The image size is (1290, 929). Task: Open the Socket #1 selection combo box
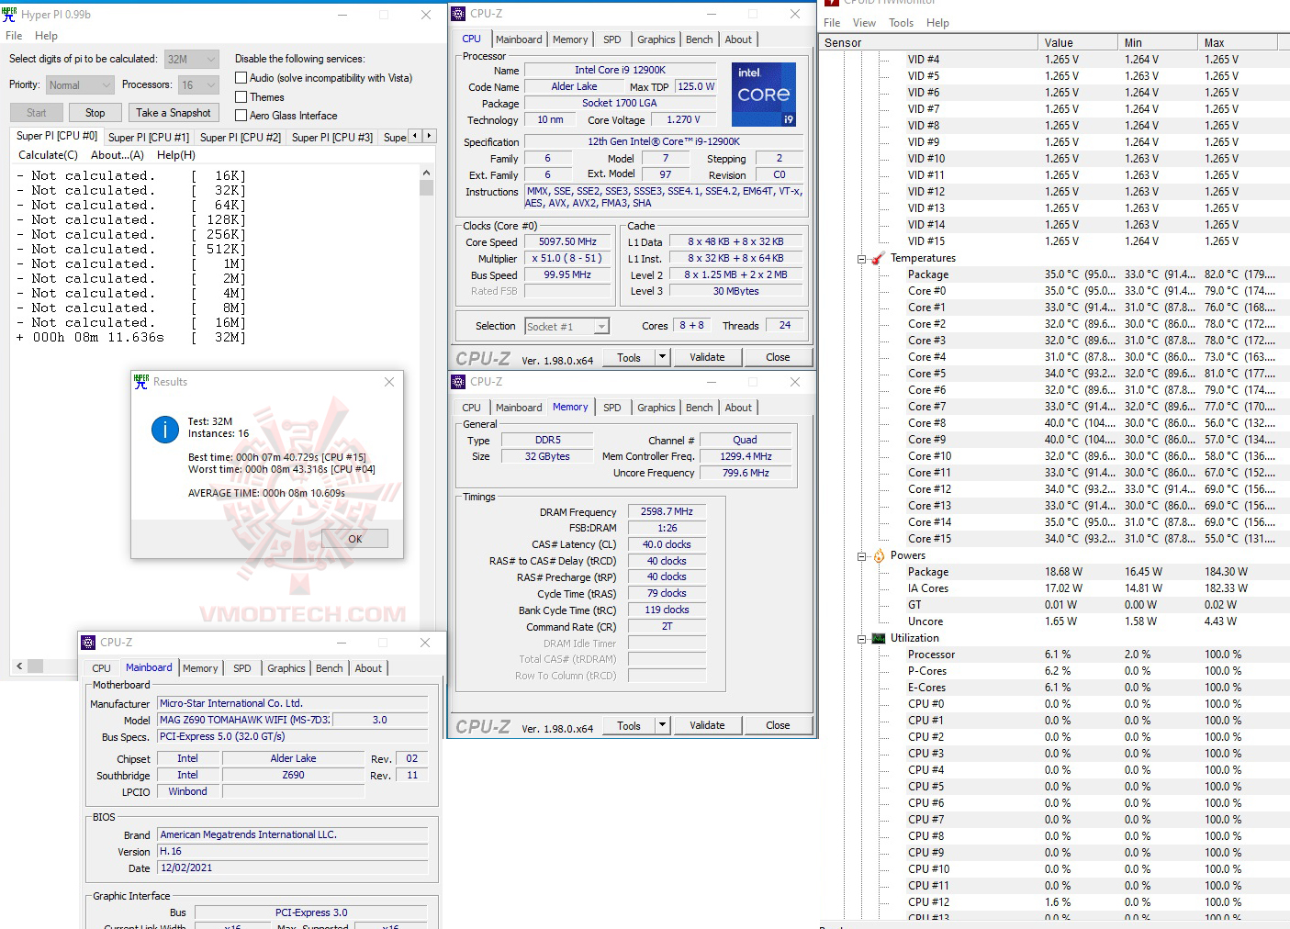point(567,326)
